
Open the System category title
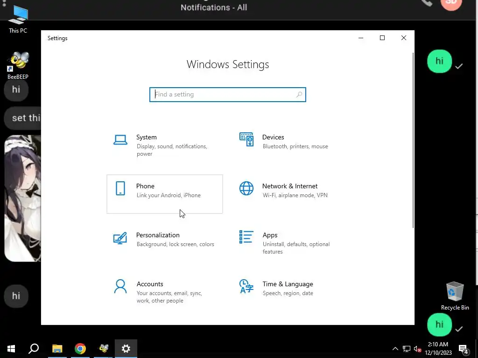146,137
